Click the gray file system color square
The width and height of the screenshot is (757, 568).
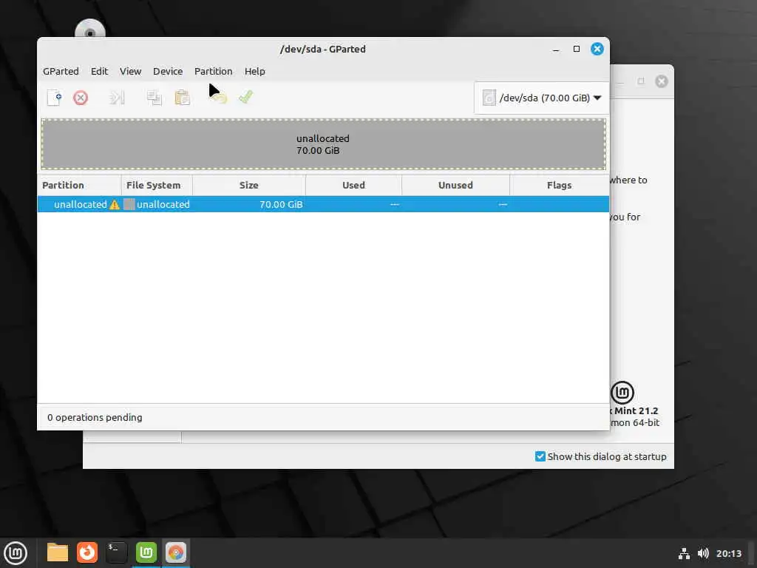(129, 204)
